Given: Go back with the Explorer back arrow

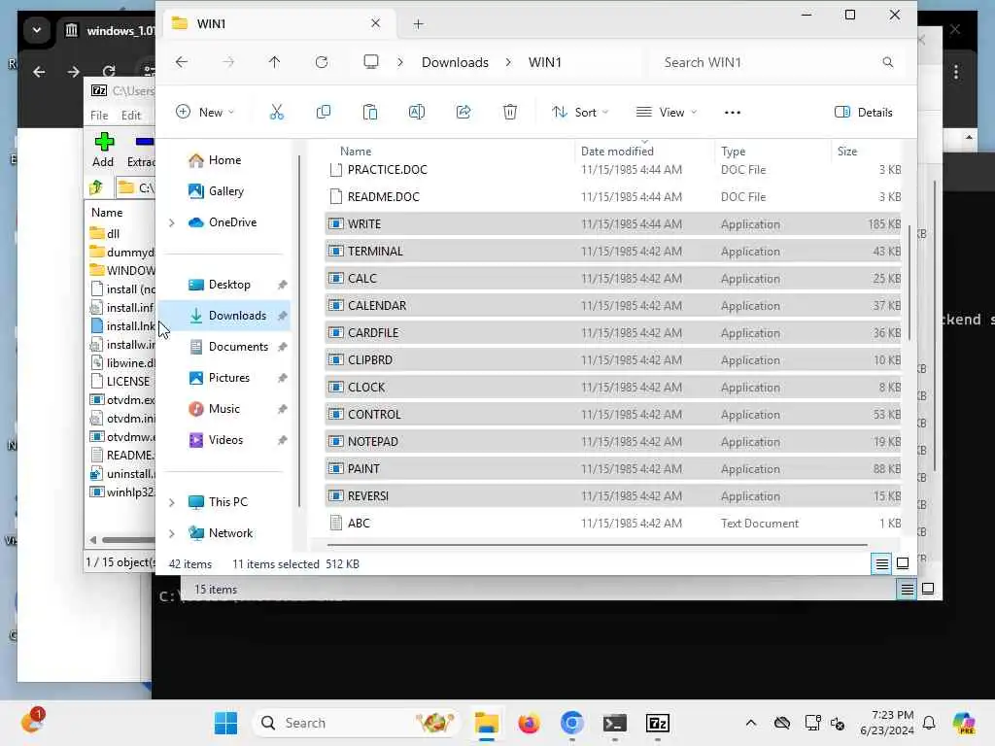Looking at the screenshot, I should tap(182, 62).
